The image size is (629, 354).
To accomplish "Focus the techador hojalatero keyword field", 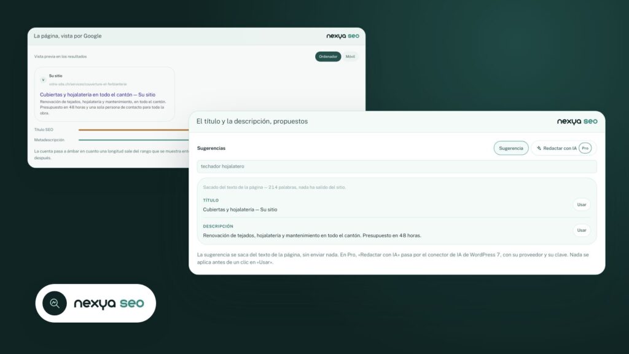I will [x=396, y=166].
